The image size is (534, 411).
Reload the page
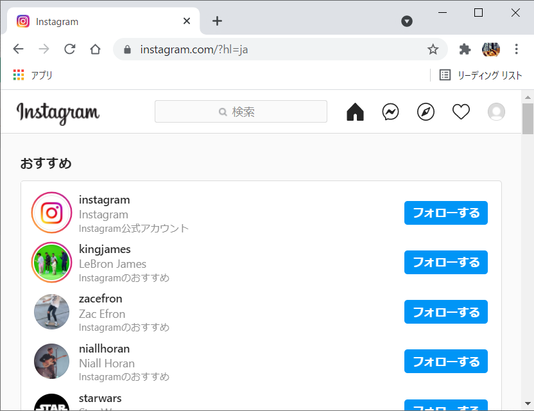(70, 49)
